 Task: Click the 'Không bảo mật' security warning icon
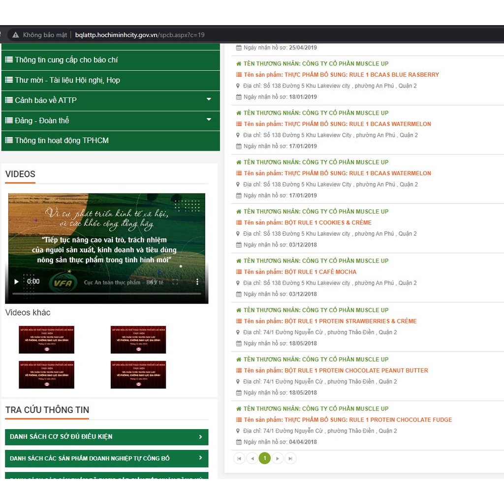point(16,35)
